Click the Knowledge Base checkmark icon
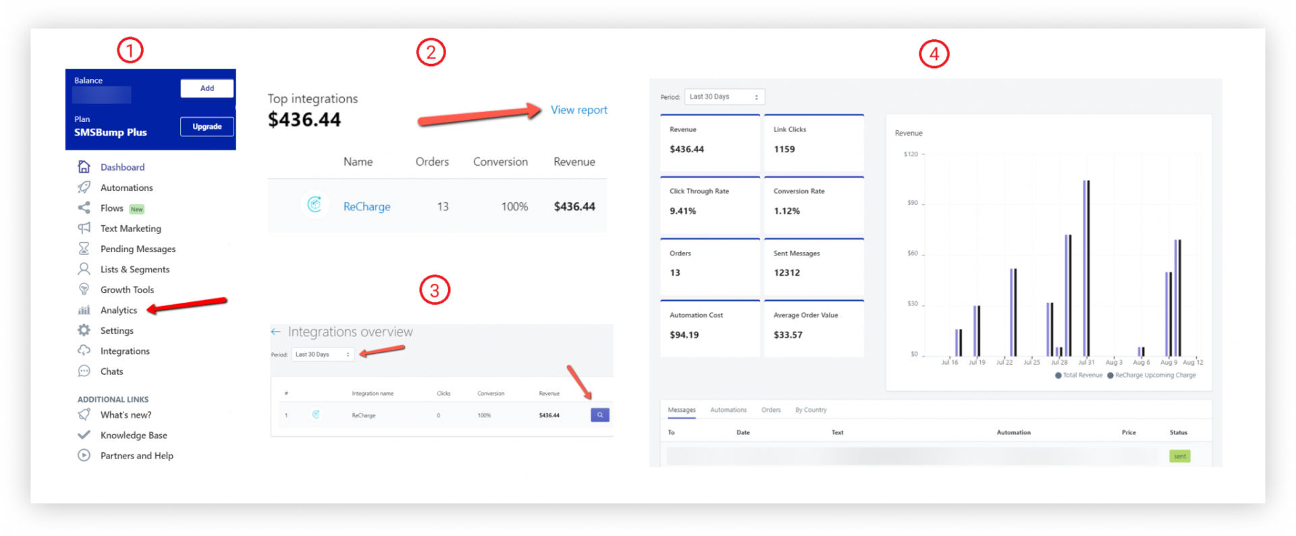The width and height of the screenshot is (1296, 536). click(x=84, y=435)
